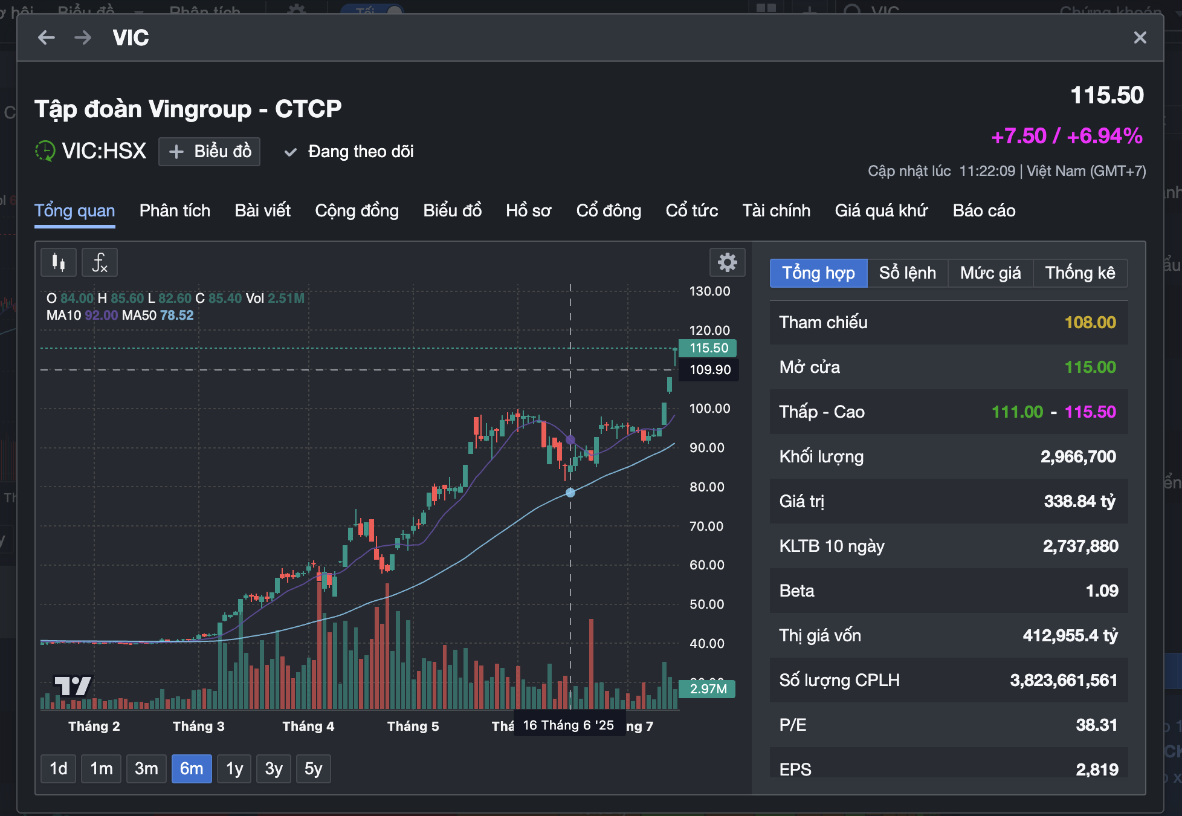Switch right panel to Mức giá
This screenshot has height=816, width=1182.
coord(990,273)
